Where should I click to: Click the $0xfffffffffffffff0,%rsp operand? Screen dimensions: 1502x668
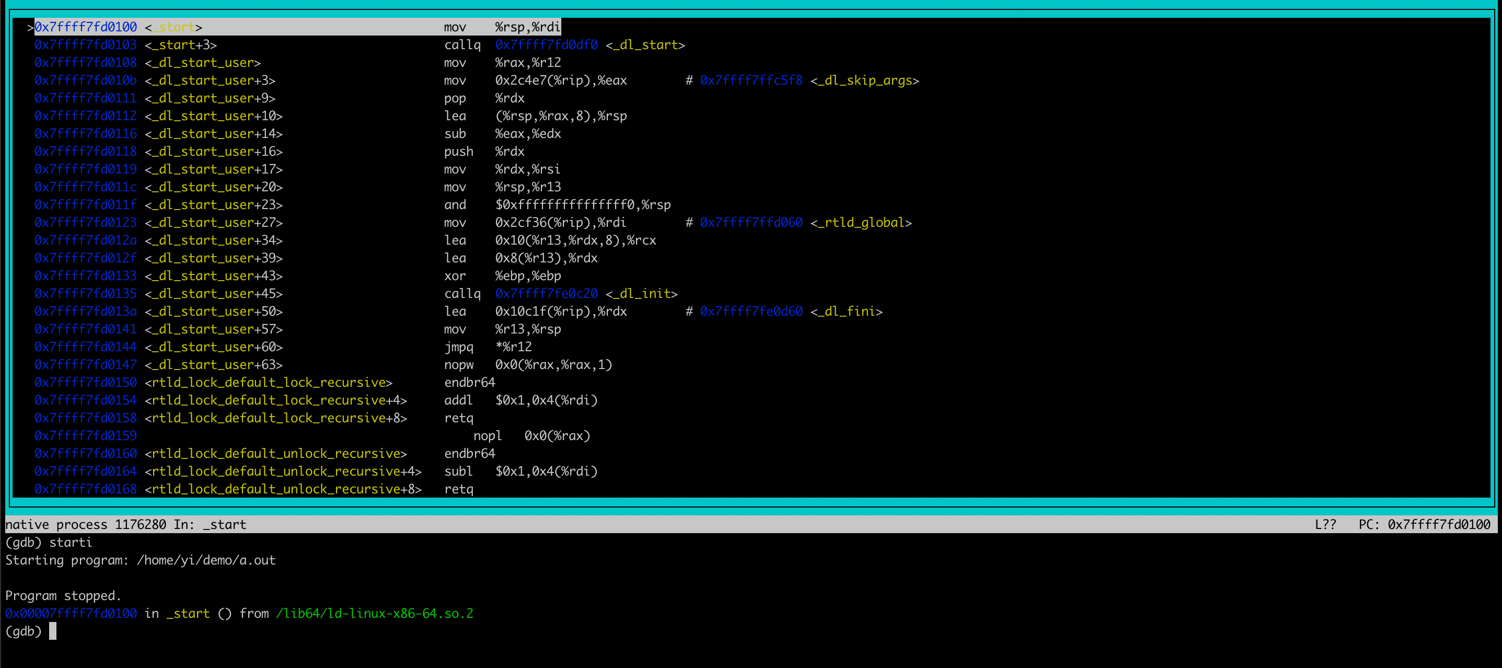pyautogui.click(x=583, y=205)
